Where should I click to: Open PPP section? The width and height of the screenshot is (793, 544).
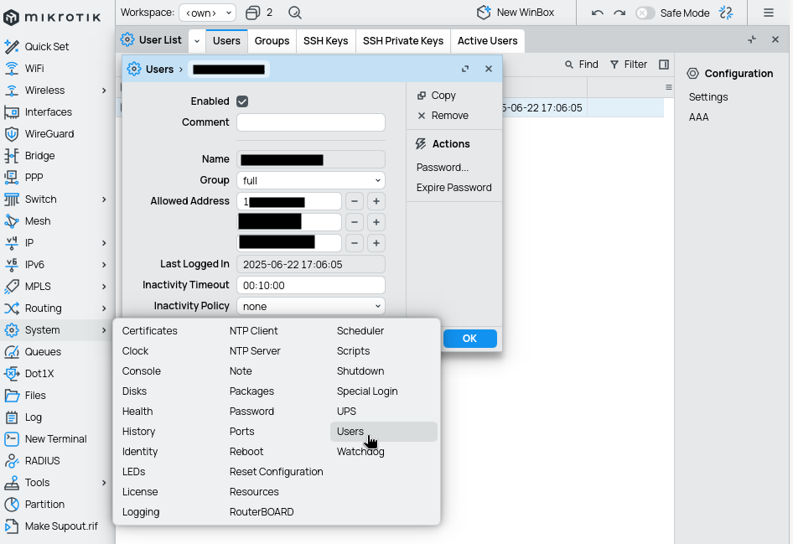pos(34,177)
